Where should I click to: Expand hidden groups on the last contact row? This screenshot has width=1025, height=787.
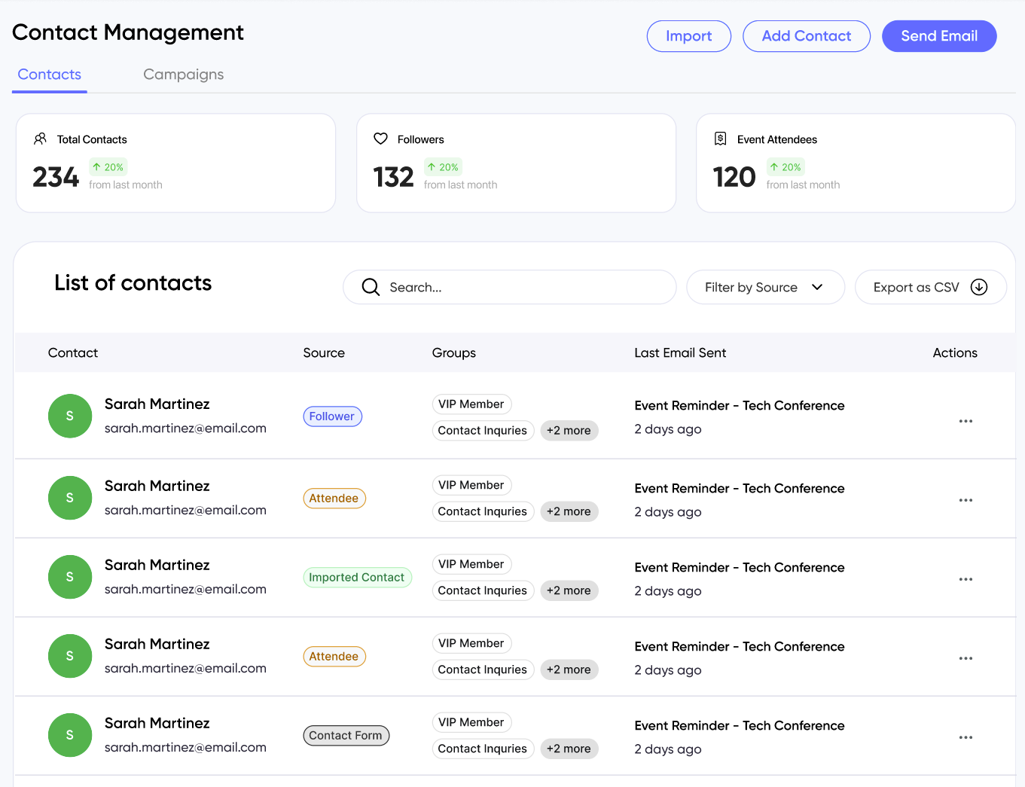pos(569,749)
